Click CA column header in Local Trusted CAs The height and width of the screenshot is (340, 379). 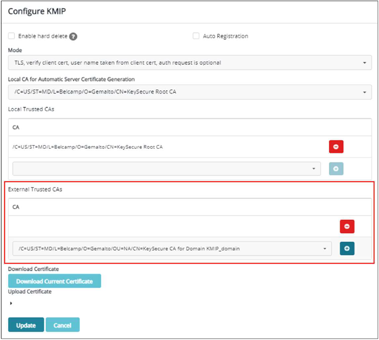point(16,127)
